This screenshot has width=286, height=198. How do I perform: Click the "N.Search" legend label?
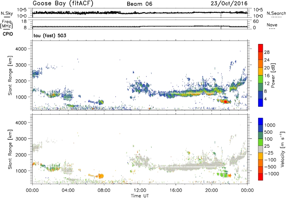(x=276, y=13)
